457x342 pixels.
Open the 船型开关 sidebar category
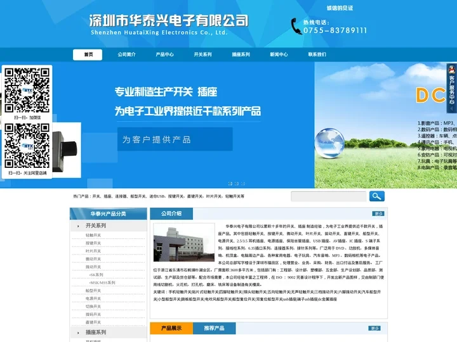click(x=93, y=291)
